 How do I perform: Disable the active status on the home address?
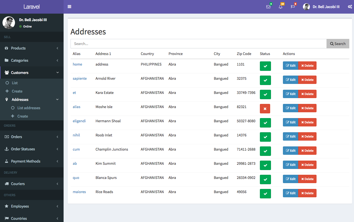click(265, 66)
